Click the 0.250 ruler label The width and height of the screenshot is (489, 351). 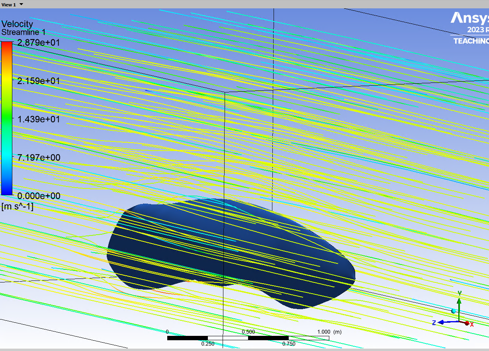[207, 344]
